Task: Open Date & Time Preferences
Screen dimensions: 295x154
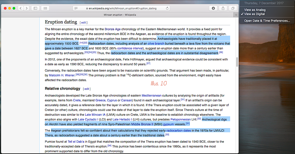Action: point(267,21)
